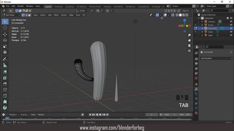Image resolution: width=234 pixels, height=131 pixels.
Task: Toggle the camera view icon
Action: point(189,45)
